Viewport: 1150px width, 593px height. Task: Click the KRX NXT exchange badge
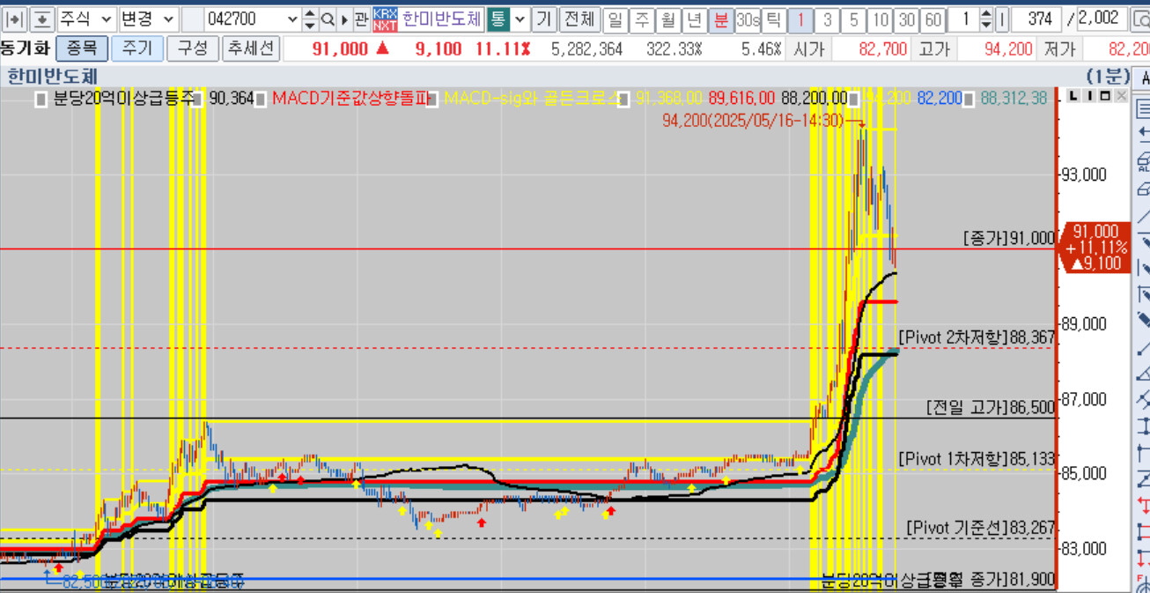[x=385, y=19]
